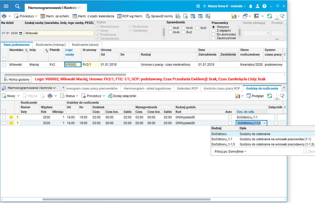Click the lower toolbar printer icon
Screen dimensions: 315x203
(50, 96)
